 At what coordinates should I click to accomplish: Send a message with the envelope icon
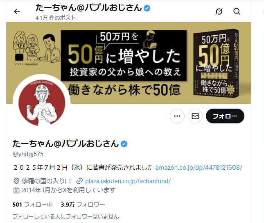(x=195, y=116)
